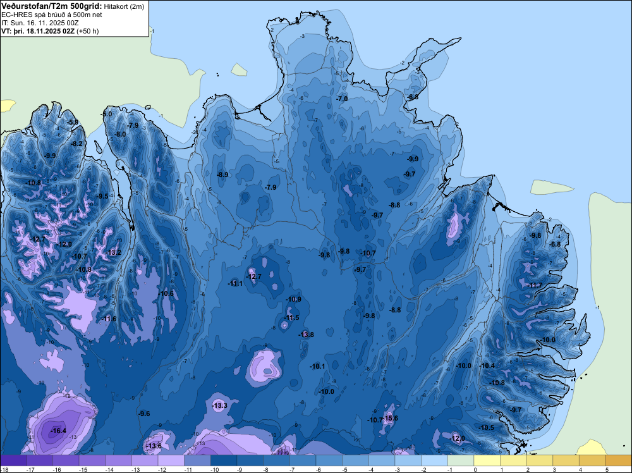
Task: Pick the legend swatch between -15 and -14
Action: click(x=92, y=460)
